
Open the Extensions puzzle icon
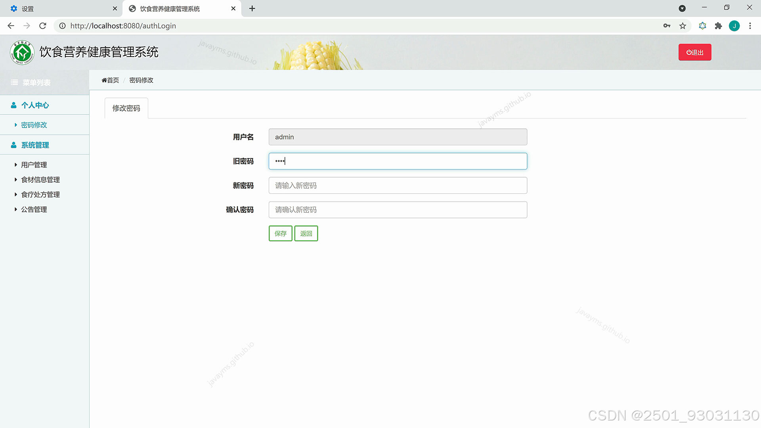[x=718, y=26]
